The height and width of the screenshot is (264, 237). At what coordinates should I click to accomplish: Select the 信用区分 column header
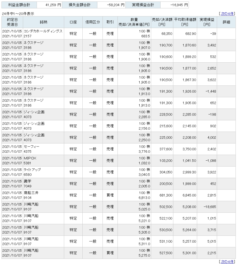[x=92, y=22]
